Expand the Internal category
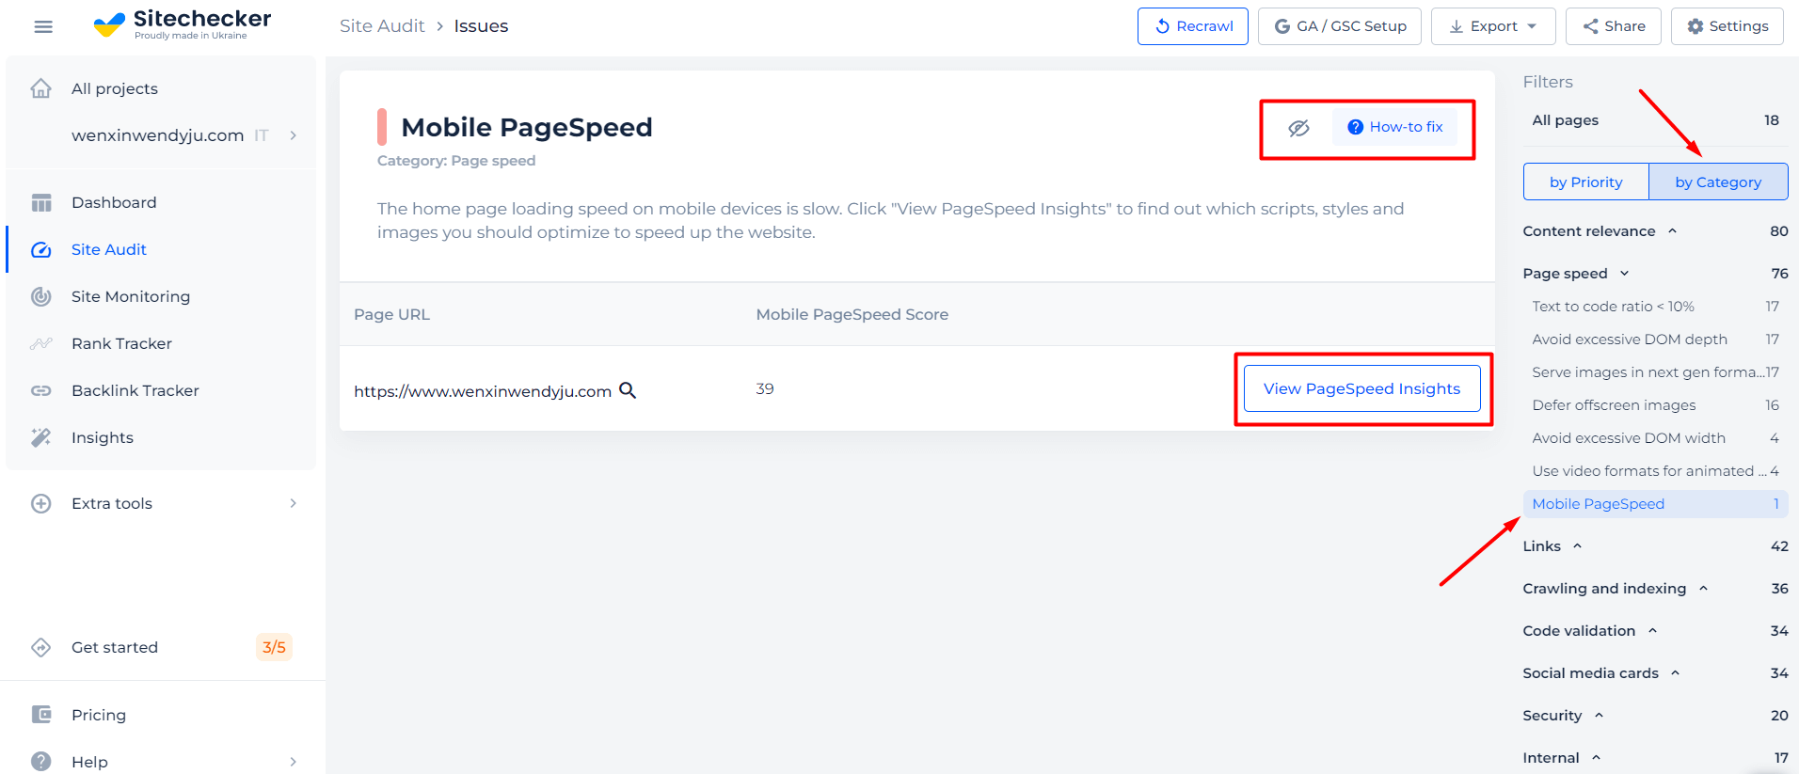Image resolution: width=1799 pixels, height=774 pixels. [x=1656, y=758]
